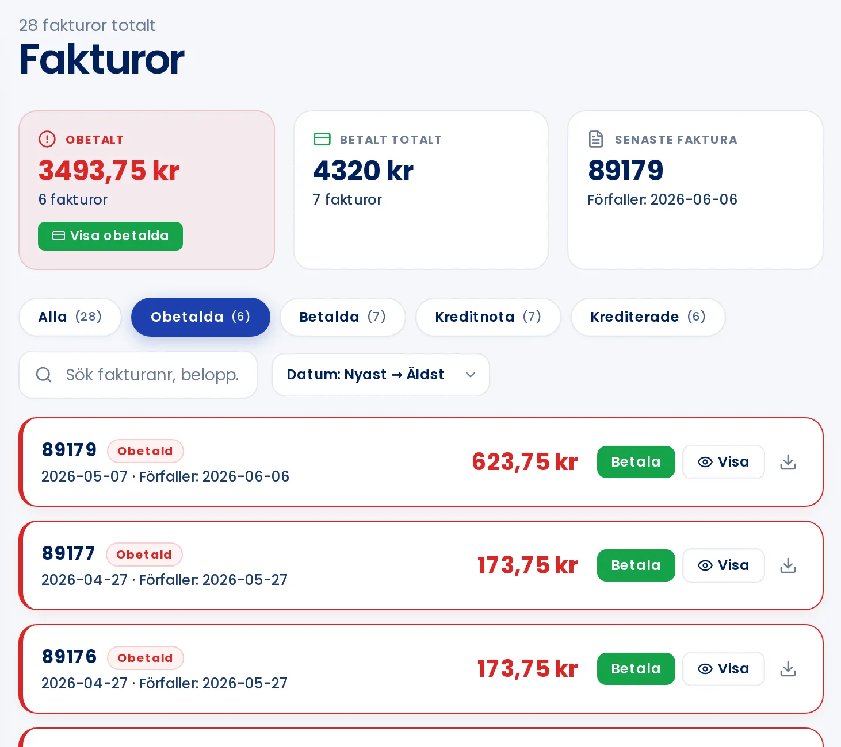
Task: Switch to the Betalda (7) tab
Action: pos(343,317)
